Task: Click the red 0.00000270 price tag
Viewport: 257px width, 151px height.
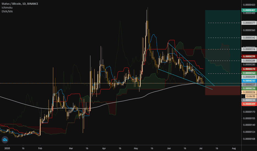Action: coord(249,69)
